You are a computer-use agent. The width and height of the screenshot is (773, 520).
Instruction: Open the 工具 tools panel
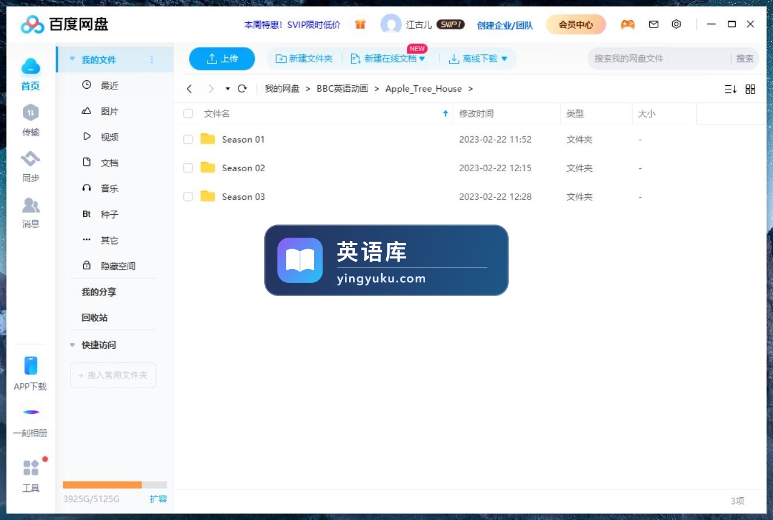31,476
